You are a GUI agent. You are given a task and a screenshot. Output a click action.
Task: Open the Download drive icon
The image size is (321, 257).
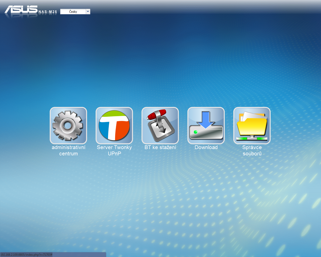tap(206, 125)
